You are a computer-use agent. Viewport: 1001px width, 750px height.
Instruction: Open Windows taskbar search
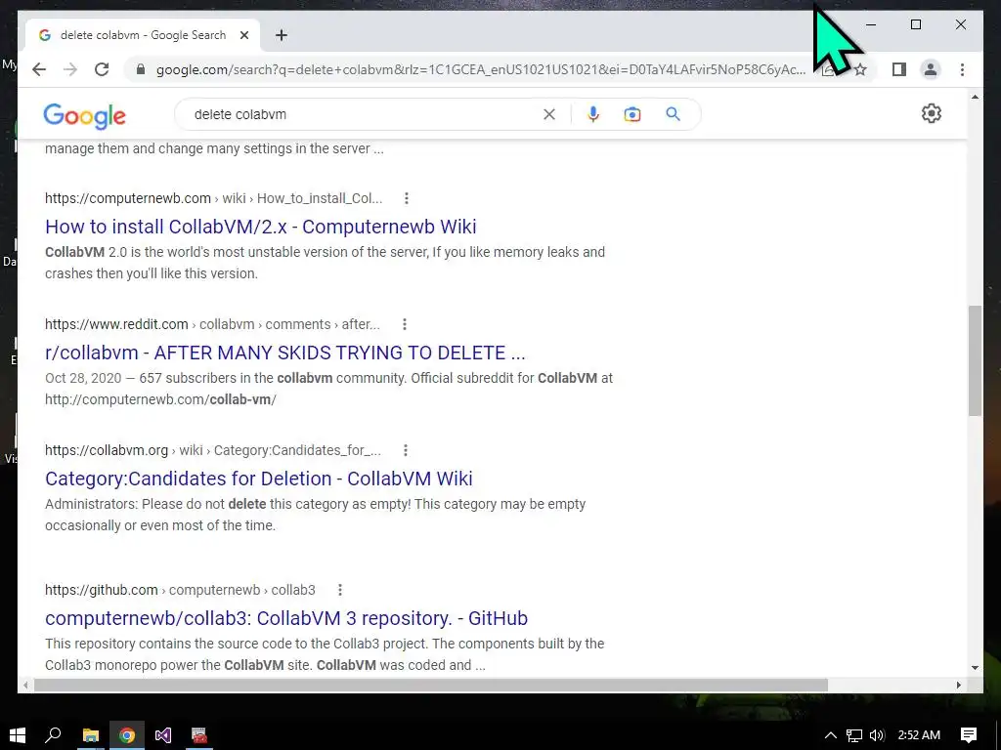(53, 735)
